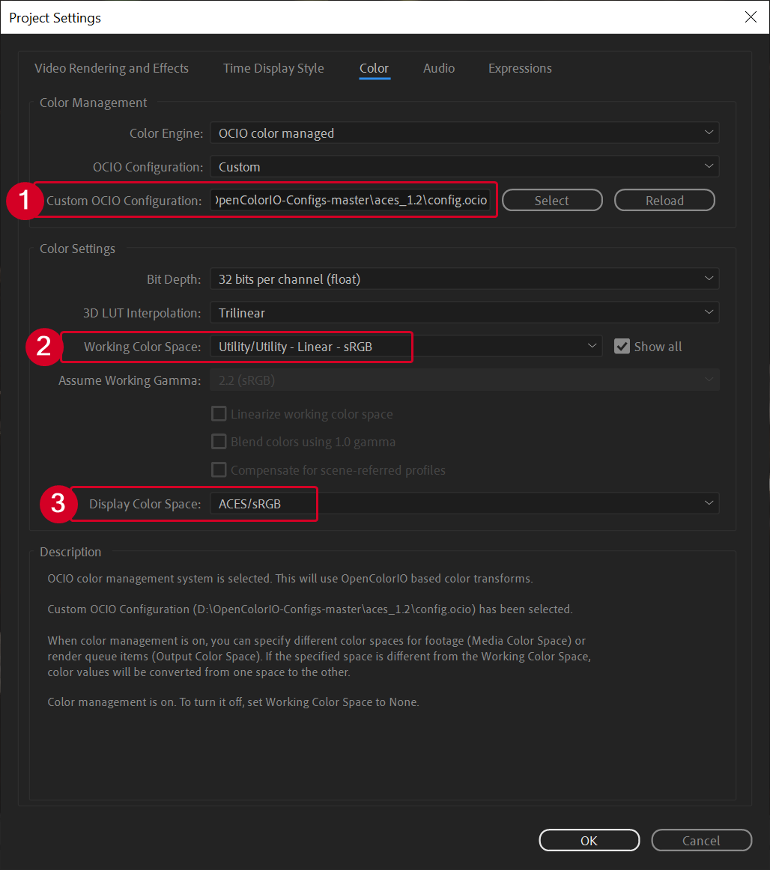Image resolution: width=770 pixels, height=870 pixels.
Task: Uncheck the Show all checkbox
Action: tap(622, 347)
